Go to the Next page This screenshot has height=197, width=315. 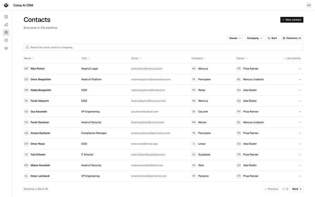(297, 189)
